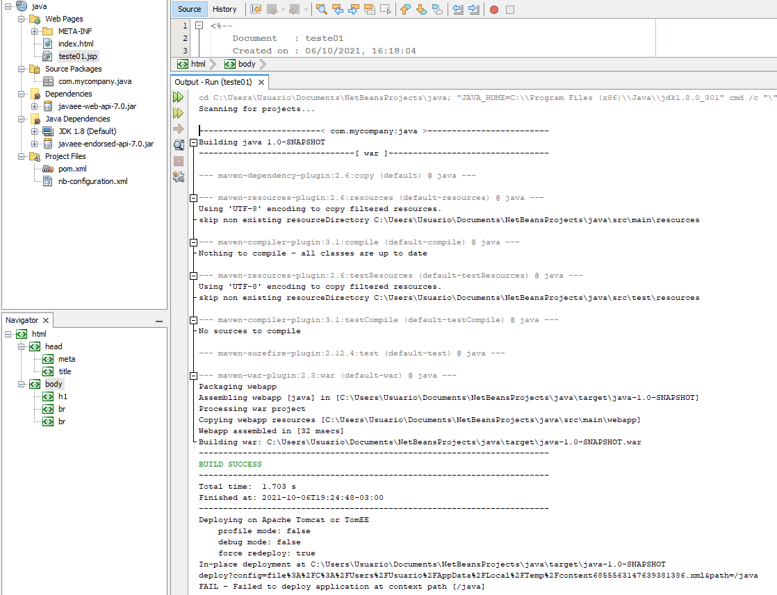The image size is (777, 595).
Task: Re-run the build with green arrows
Action: (x=179, y=97)
